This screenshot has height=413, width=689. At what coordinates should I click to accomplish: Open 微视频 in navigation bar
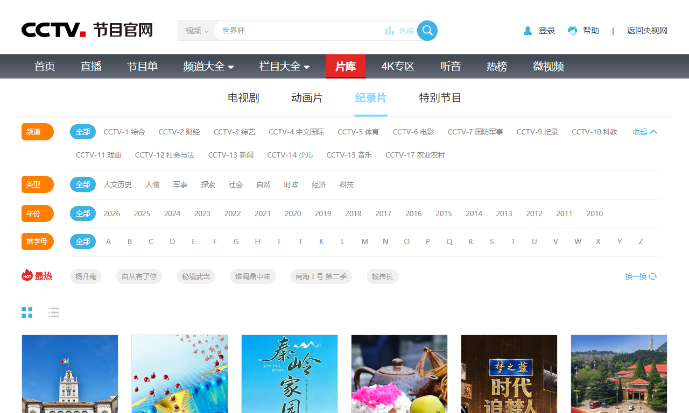[x=549, y=67]
